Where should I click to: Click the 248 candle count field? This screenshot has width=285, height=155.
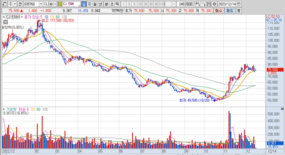(181, 4)
